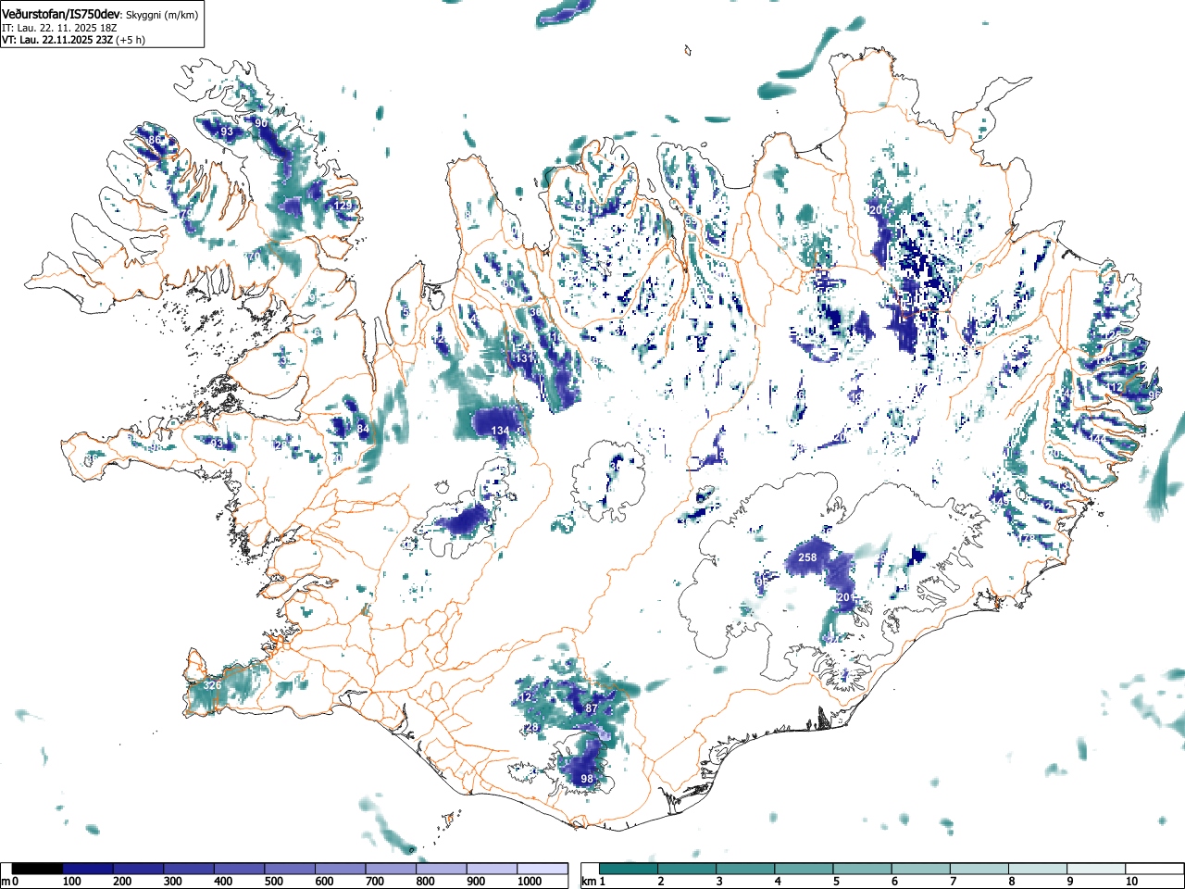Click the '326' visibility value on the map
Screen dimensions: 1185x889
212,685
